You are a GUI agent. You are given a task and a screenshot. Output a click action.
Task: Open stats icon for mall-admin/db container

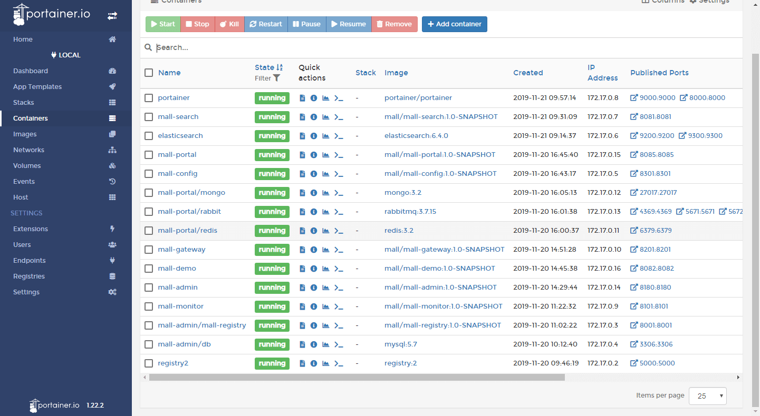pyautogui.click(x=325, y=344)
